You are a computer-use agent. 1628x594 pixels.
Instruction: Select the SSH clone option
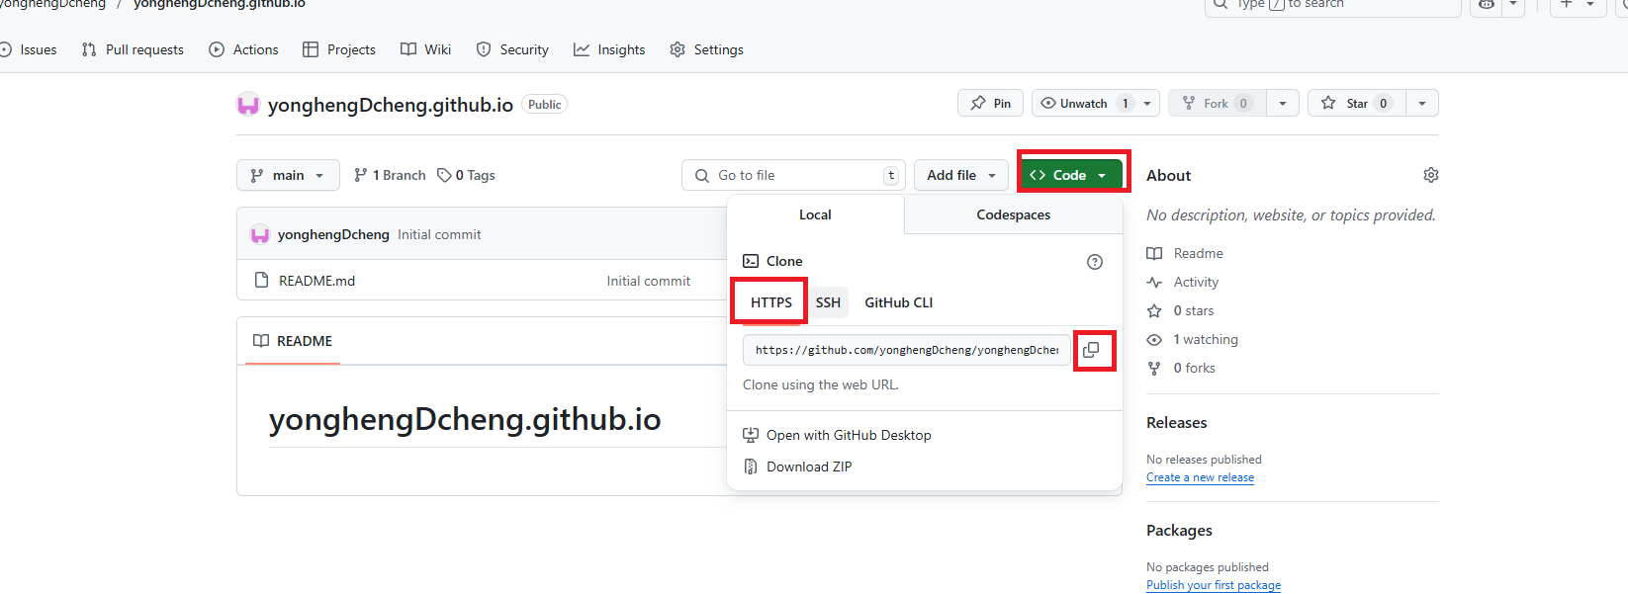(828, 302)
